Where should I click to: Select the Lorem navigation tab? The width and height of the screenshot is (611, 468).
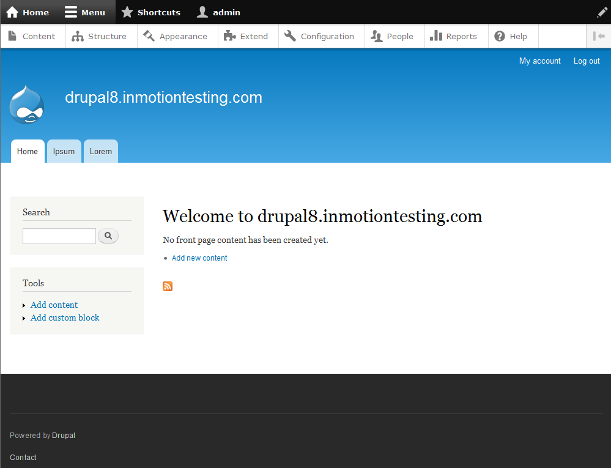[101, 151]
